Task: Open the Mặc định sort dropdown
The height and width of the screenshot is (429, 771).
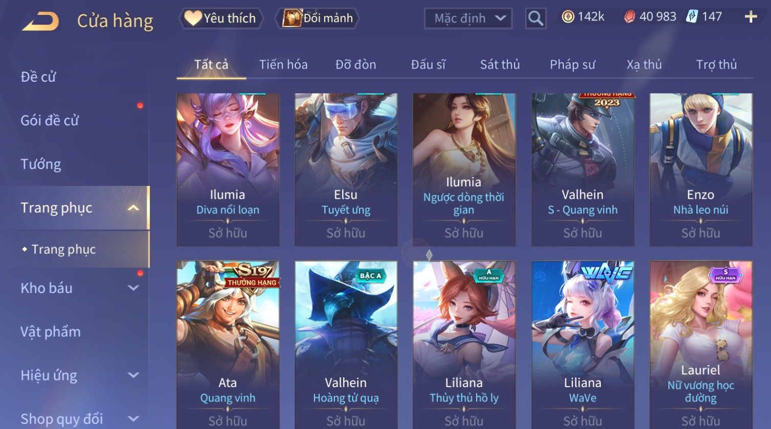Action: 468,18
